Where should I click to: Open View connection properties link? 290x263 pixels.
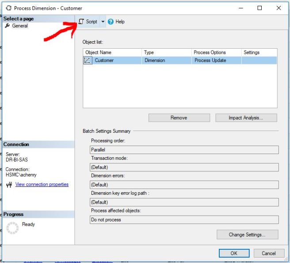point(42,185)
